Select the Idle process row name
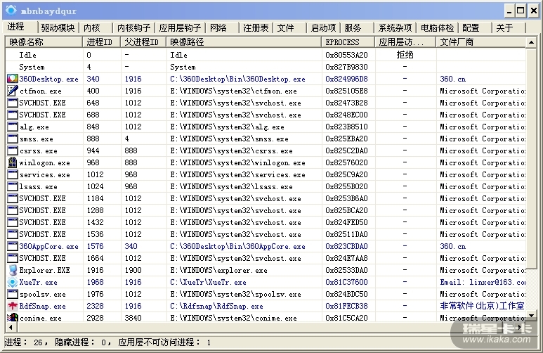The width and height of the screenshot is (543, 353). pyautogui.click(x=27, y=55)
